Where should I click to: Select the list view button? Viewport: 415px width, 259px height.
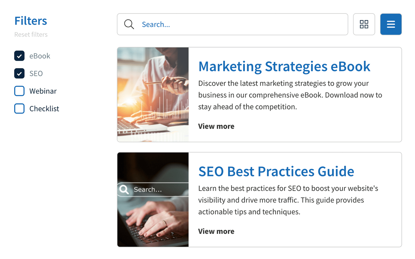[x=391, y=24]
